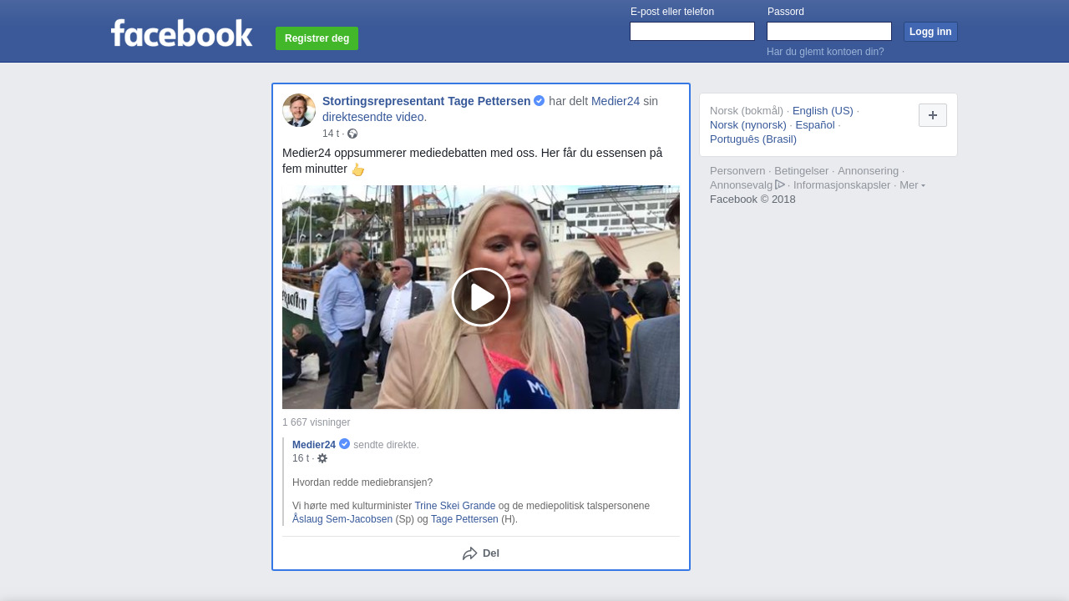Open the Medier24 link in post header

[616, 101]
